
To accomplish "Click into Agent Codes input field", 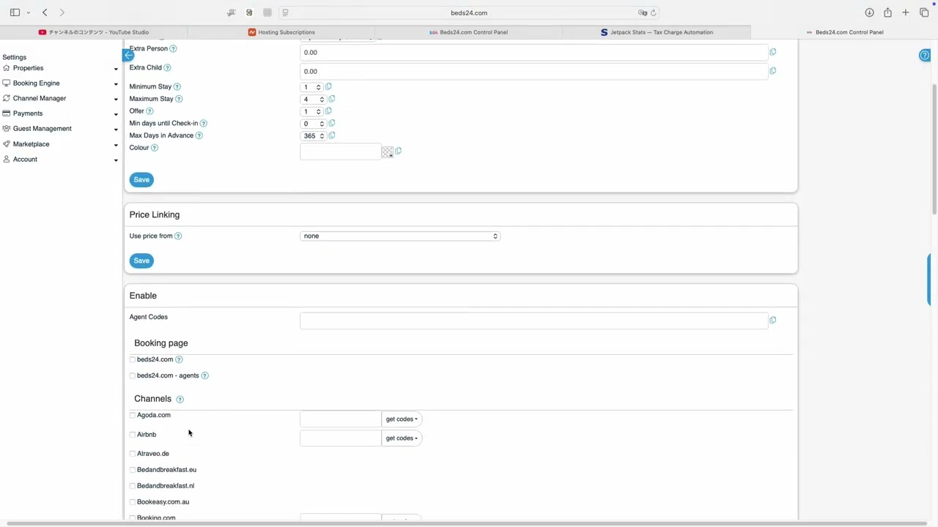I will click(x=533, y=321).
